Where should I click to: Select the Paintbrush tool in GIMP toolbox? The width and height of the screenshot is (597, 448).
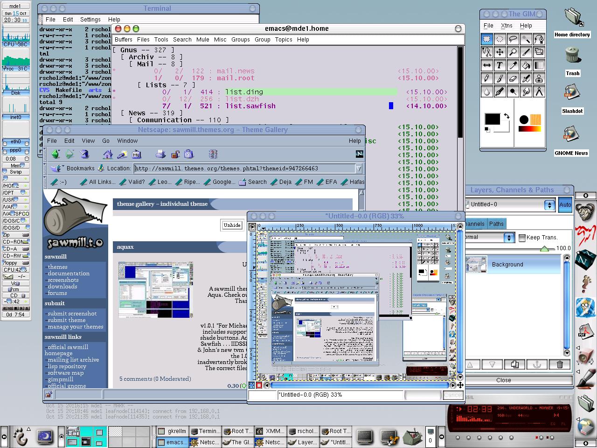coord(500,78)
